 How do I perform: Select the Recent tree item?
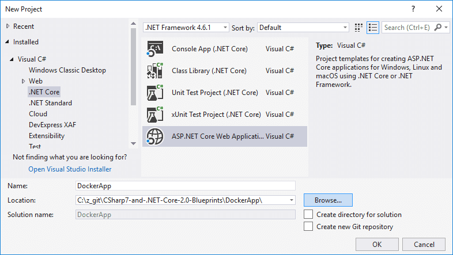24,26
